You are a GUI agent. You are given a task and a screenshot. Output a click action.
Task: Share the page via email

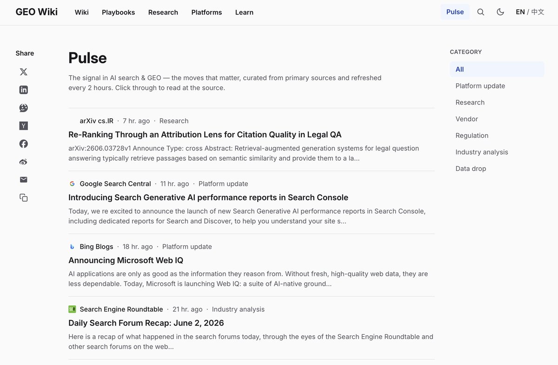(x=24, y=180)
